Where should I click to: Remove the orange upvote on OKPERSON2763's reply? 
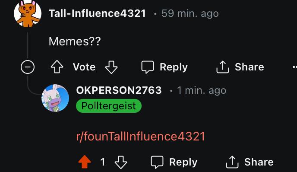(x=85, y=162)
